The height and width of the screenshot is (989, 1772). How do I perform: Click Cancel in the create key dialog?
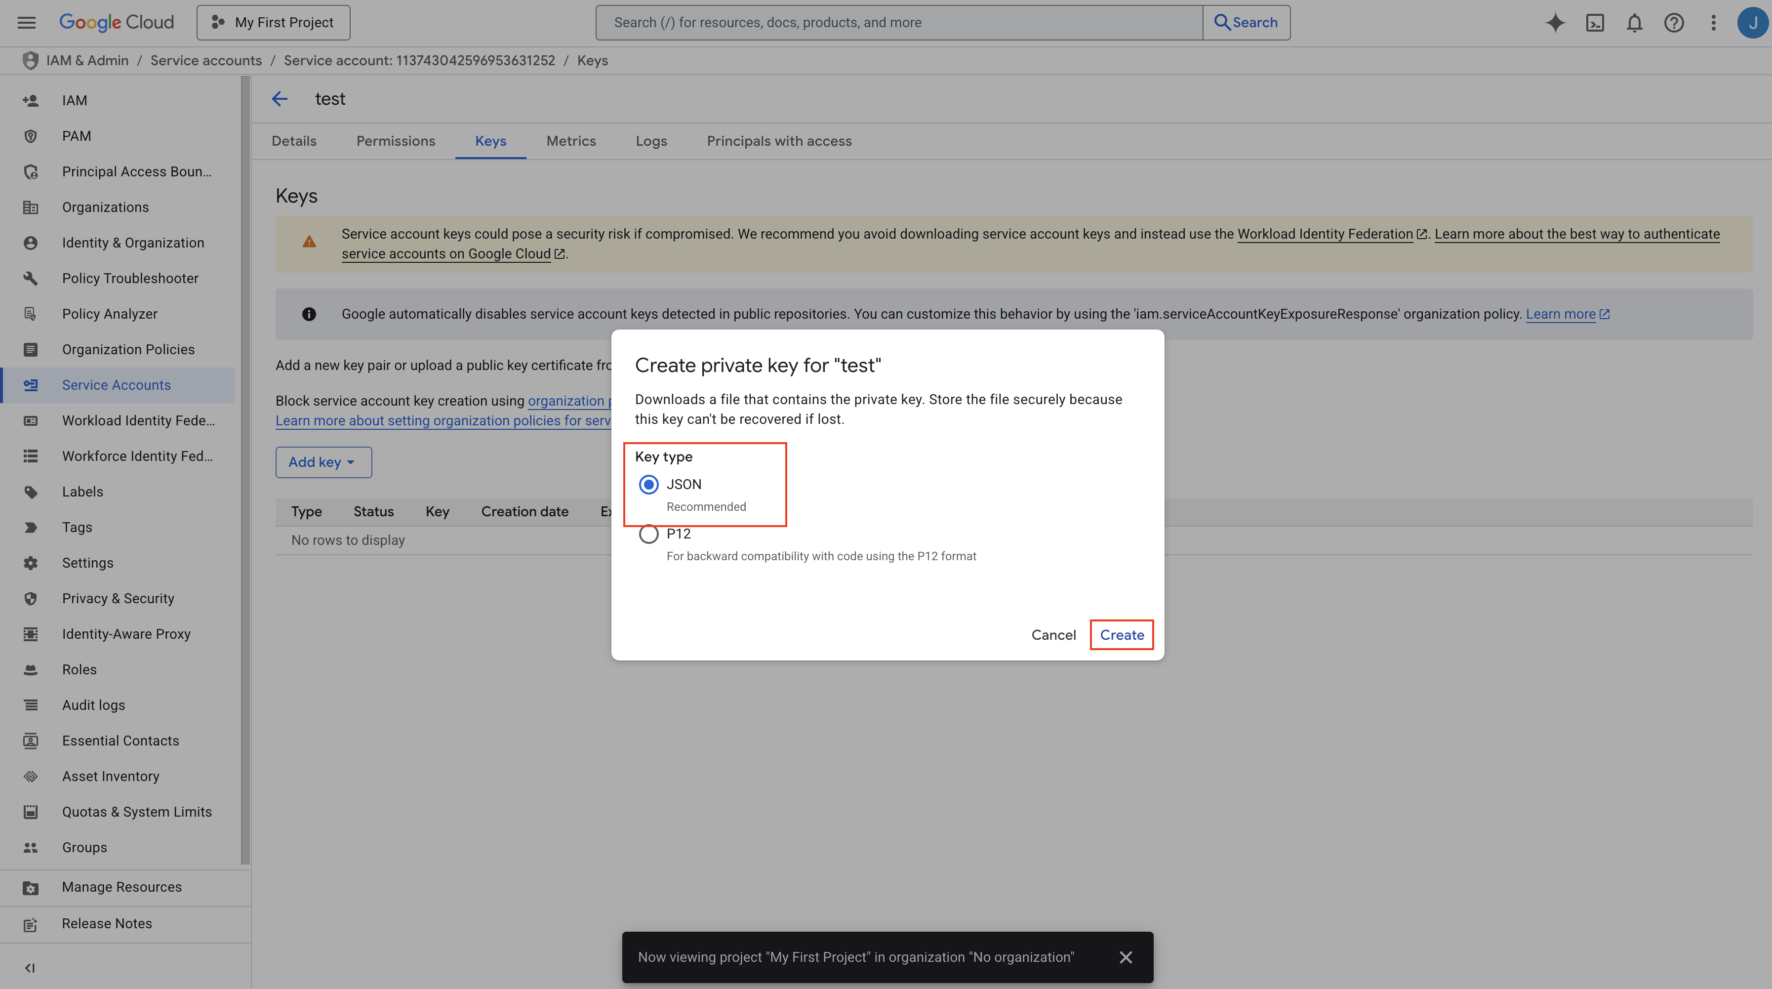point(1053,635)
